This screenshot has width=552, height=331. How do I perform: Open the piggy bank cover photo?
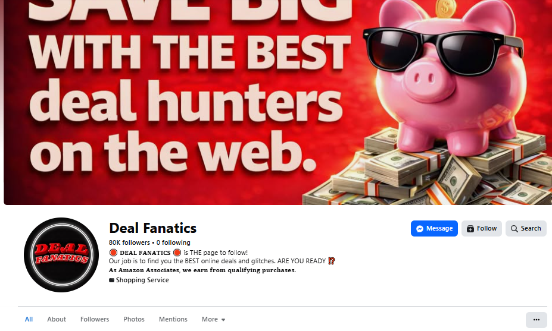click(277, 102)
